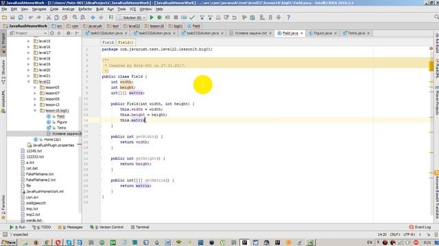Click the Open folder toolbar icon
Image resolution: width=439 pixels, height=246 pixels.
pyautogui.click(x=5, y=17)
